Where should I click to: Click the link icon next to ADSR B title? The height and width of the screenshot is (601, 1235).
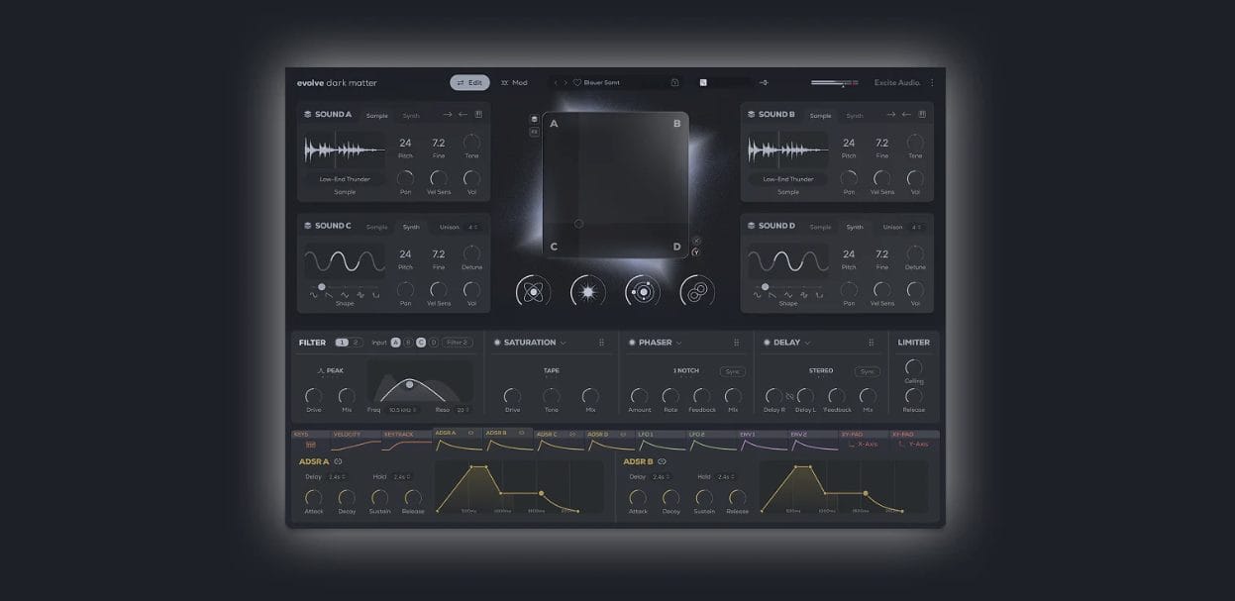click(663, 461)
